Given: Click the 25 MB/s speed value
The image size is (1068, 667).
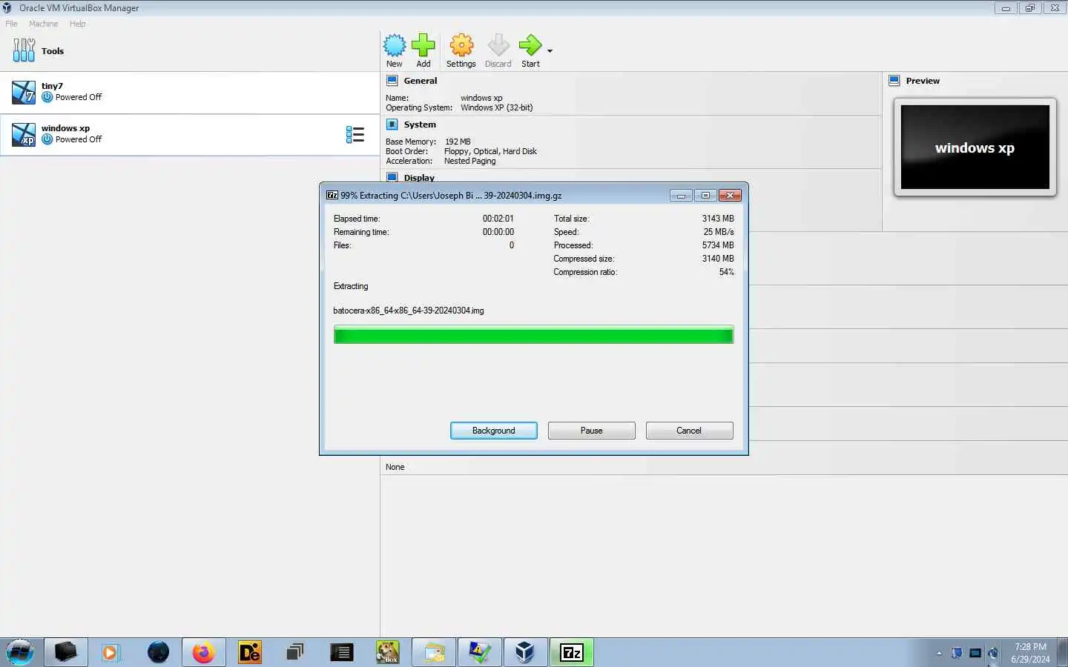Looking at the screenshot, I should pyautogui.click(x=719, y=232).
